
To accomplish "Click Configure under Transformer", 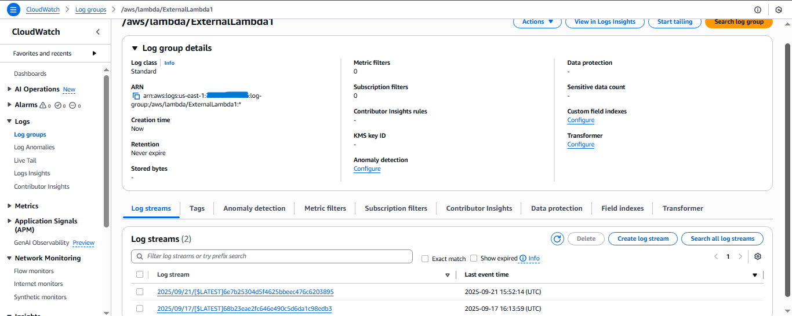I will coord(581,145).
